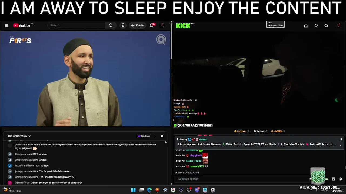
Task: Start voice search with the microphone icon
Action: click(x=123, y=25)
